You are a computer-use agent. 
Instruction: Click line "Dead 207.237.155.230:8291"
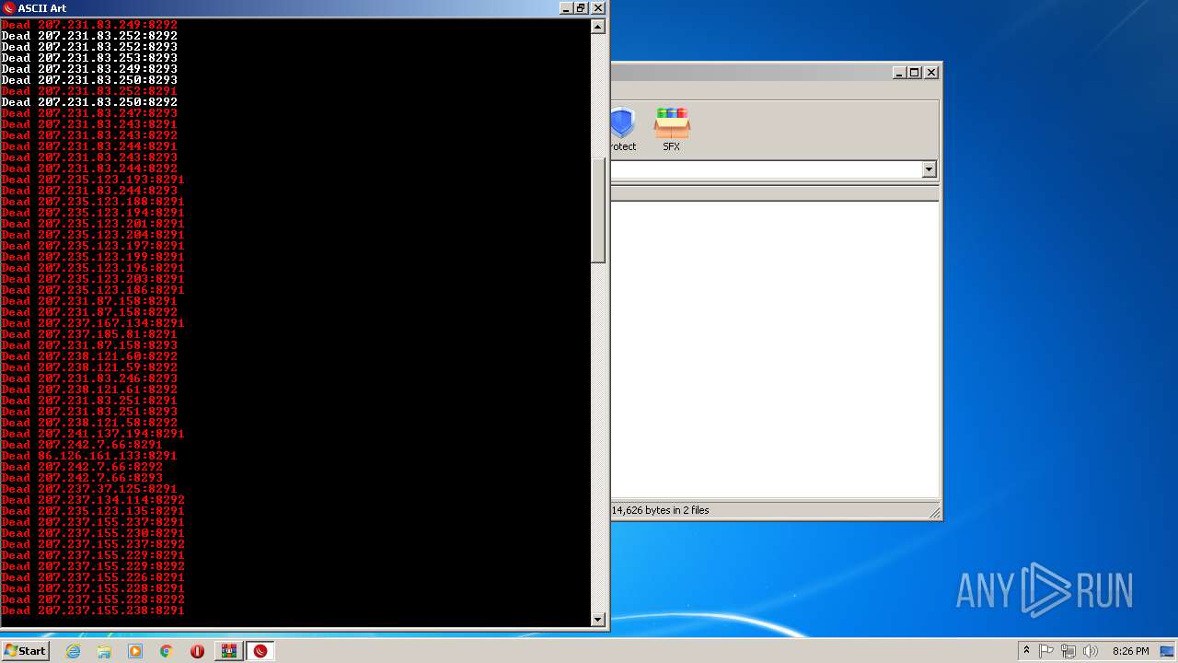click(x=93, y=533)
